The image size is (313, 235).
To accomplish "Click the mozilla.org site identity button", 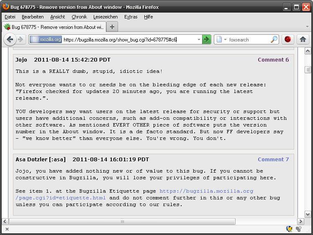I will click(x=46, y=39).
